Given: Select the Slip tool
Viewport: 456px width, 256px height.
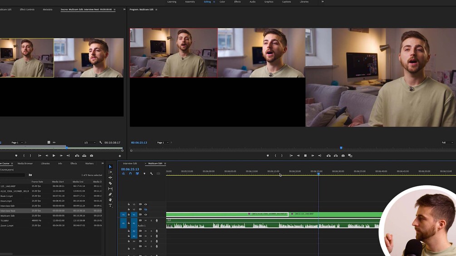Looking at the screenshot, I should pyautogui.click(x=110, y=188).
